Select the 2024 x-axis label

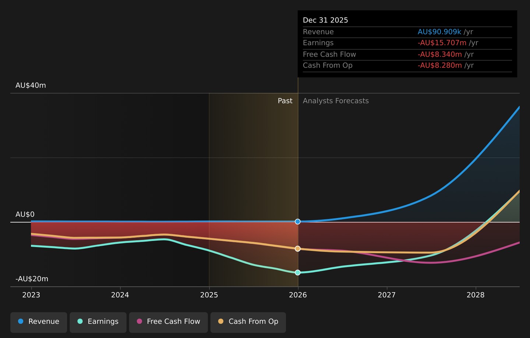click(x=120, y=295)
